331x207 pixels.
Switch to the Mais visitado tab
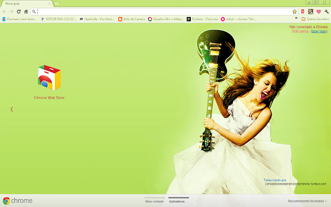click(x=155, y=201)
